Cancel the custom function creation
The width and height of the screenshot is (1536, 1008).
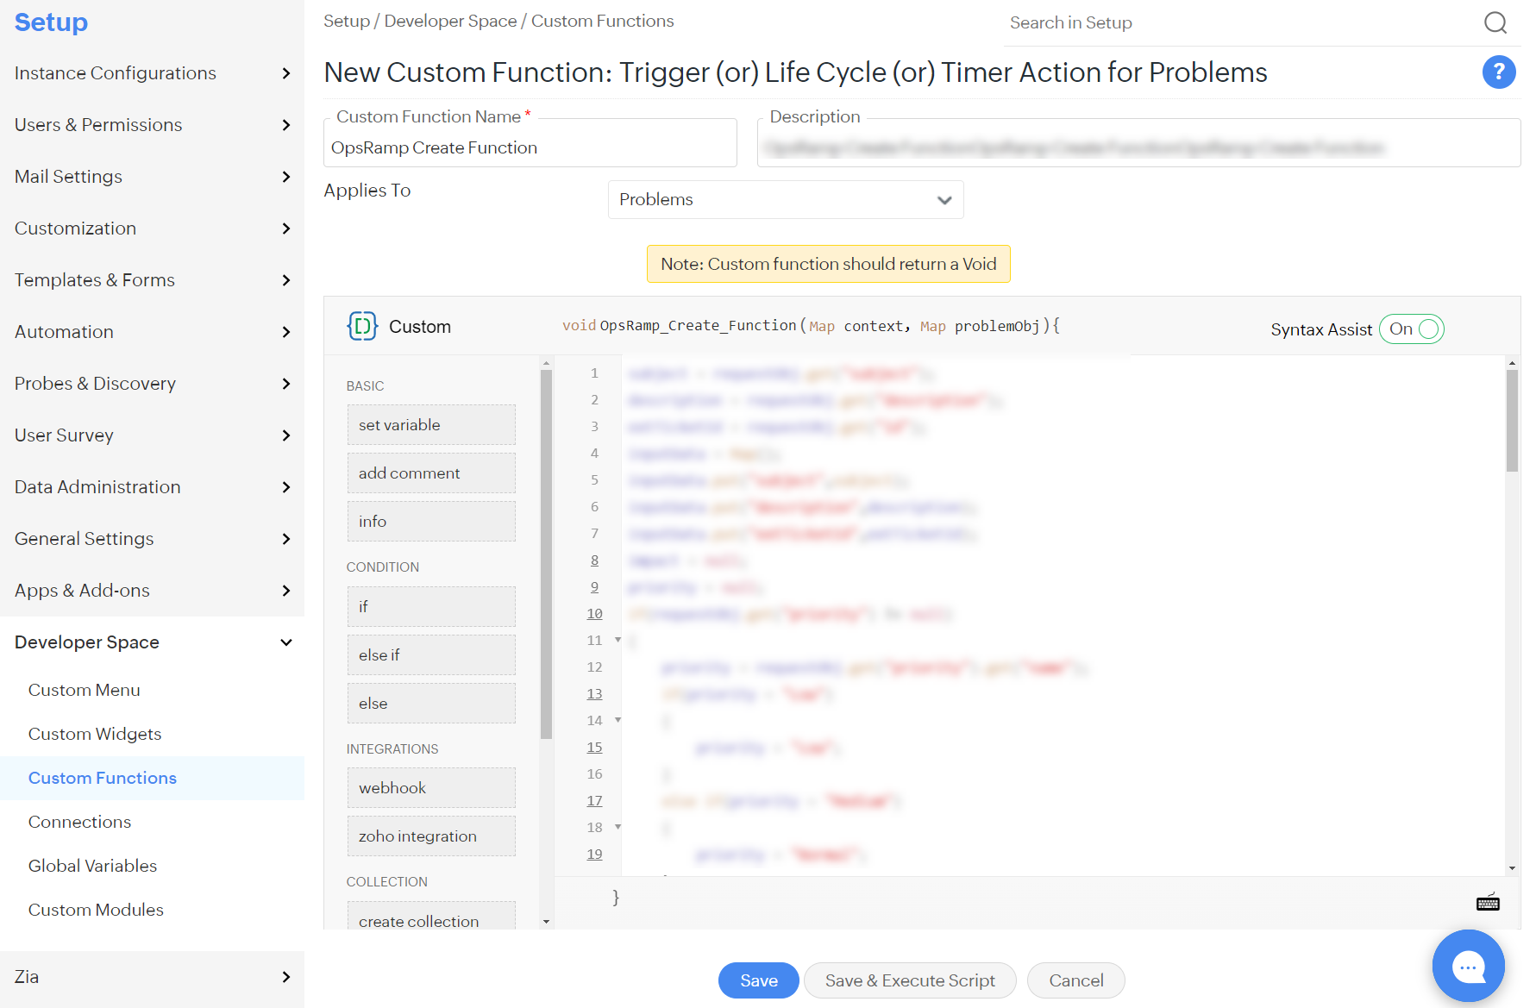(x=1076, y=980)
